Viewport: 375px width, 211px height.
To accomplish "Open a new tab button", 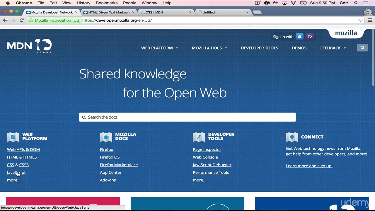I will click(x=257, y=12).
